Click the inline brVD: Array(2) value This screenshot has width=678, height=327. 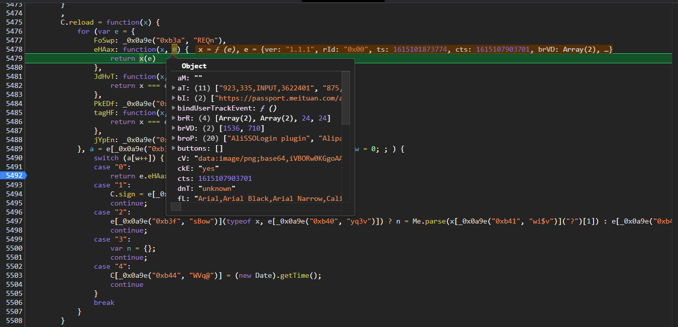tap(567, 49)
